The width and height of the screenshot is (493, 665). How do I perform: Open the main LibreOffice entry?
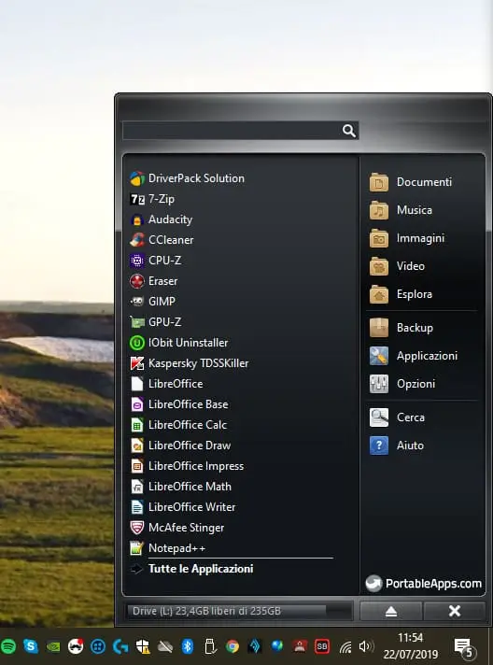coord(166,384)
